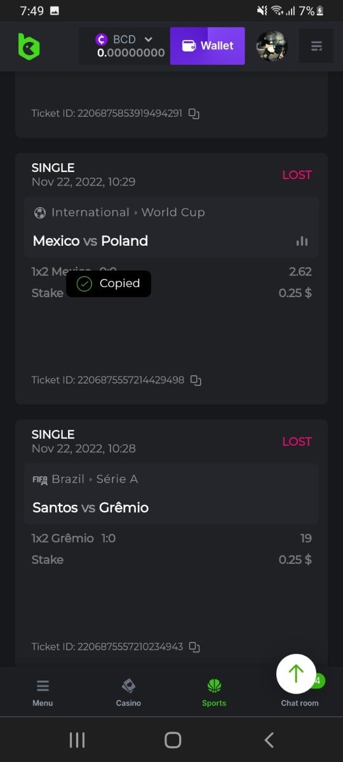Tap the green BC.Game logo

click(29, 46)
